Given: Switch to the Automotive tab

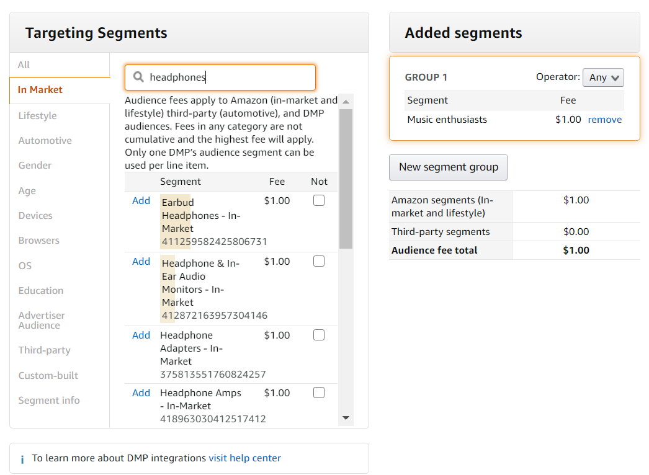Looking at the screenshot, I should tap(45, 141).
